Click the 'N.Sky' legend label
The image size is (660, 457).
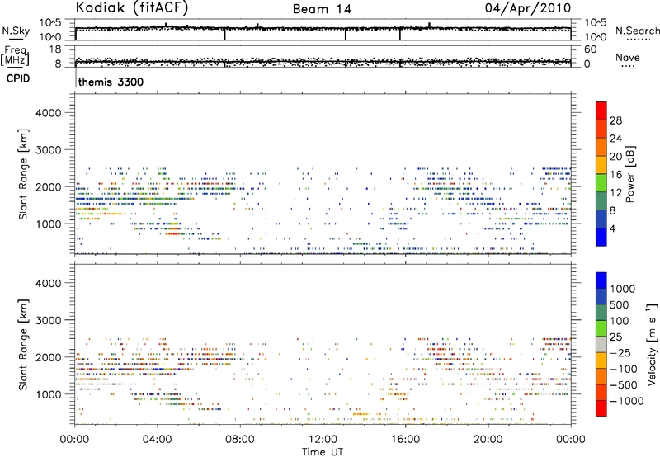[16, 31]
